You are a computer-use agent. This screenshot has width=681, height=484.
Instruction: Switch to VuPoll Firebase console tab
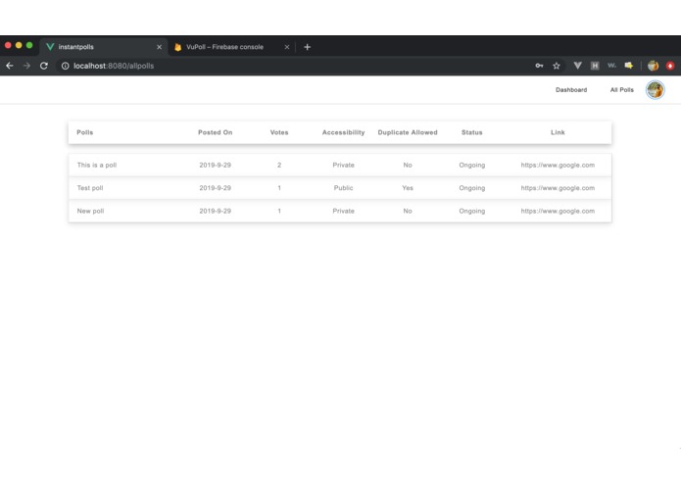coord(231,47)
